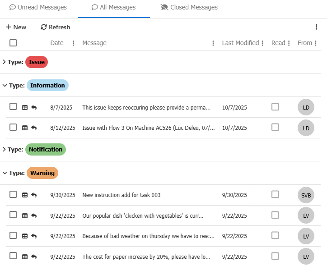
Task: Open Last Modified column options menu
Action: tap(262, 43)
